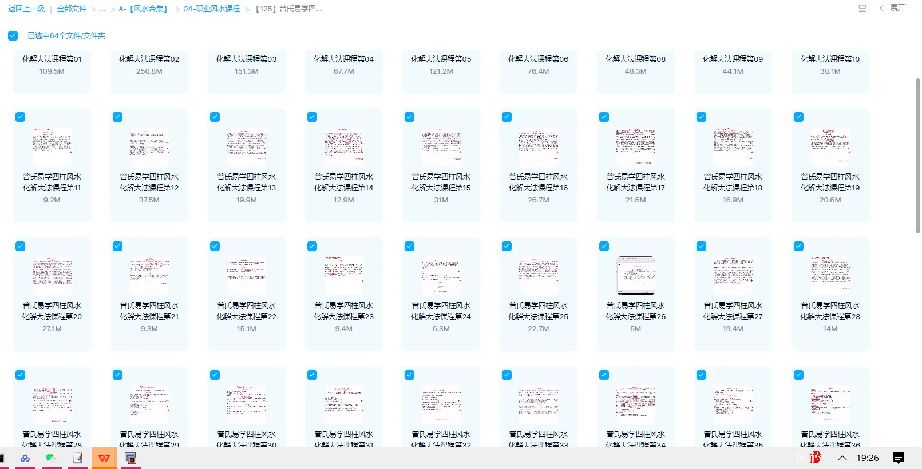The height and width of the screenshot is (469, 922).
Task: Open Baidu Netdisk from the taskbar
Action: [25, 458]
